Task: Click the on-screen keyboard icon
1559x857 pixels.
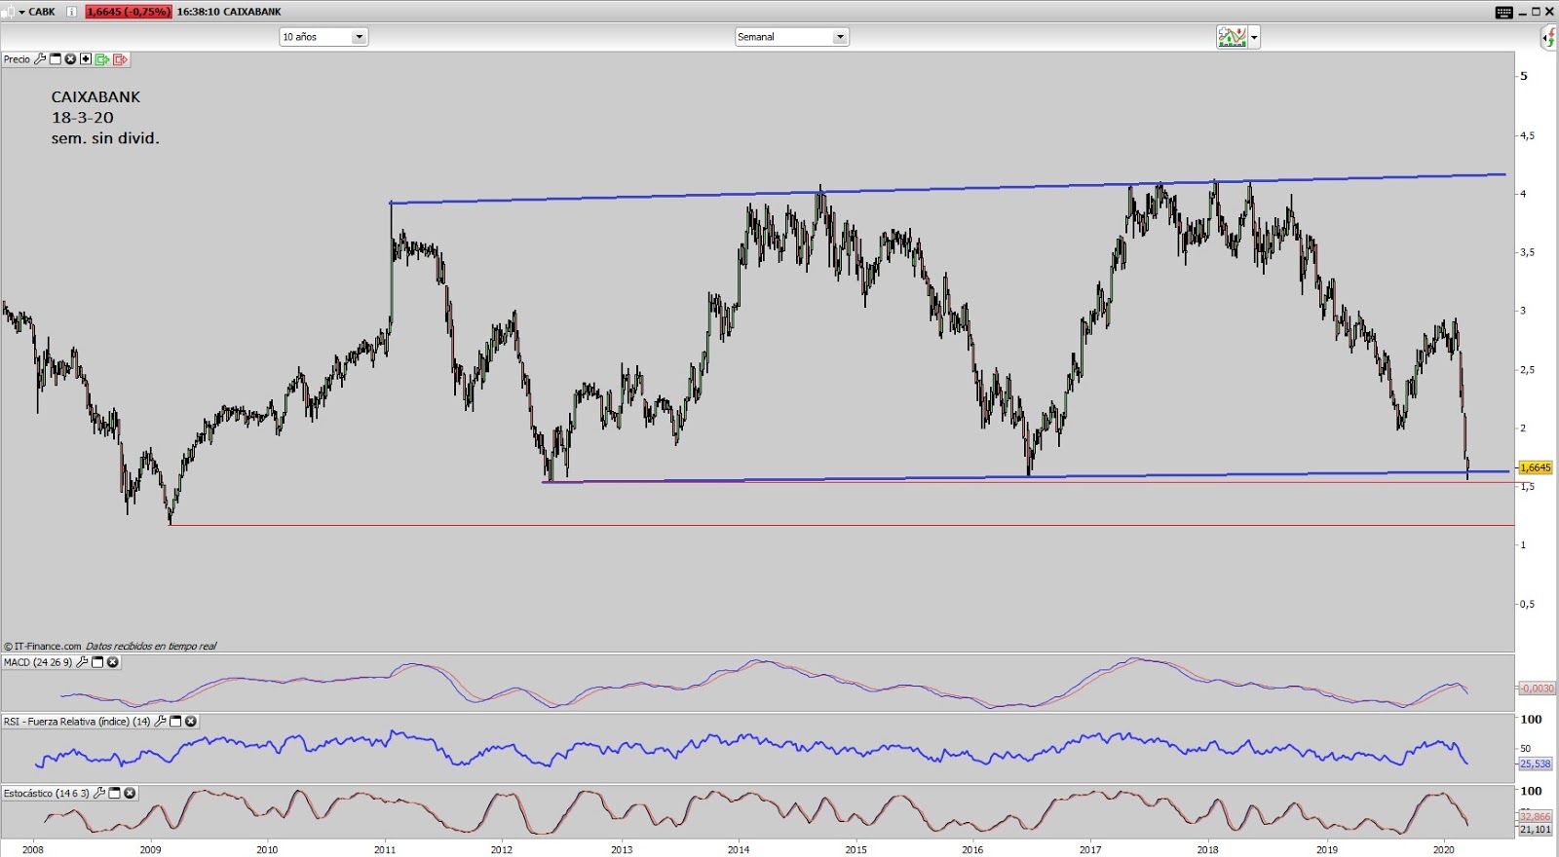Action: pyautogui.click(x=1504, y=12)
